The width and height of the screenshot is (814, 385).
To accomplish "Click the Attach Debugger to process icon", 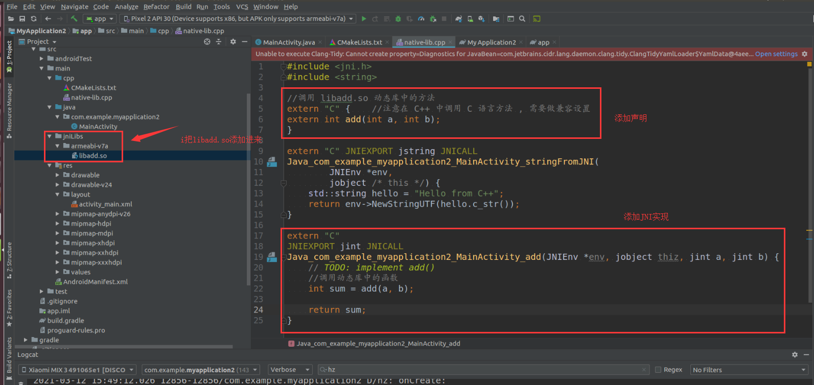I will pyautogui.click(x=433, y=19).
